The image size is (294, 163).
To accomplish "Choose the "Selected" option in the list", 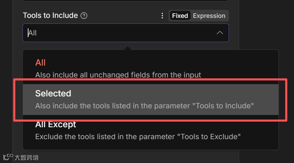I will tap(53, 94).
